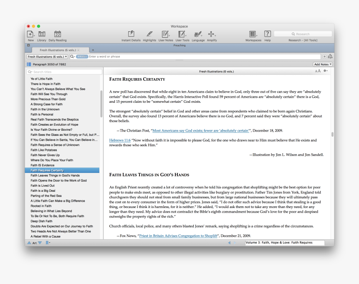
Task: Click the magnifier search icon in search bar
Action: pyautogui.click(x=72, y=56)
